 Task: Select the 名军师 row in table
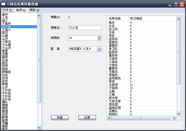click(x=113, y=85)
